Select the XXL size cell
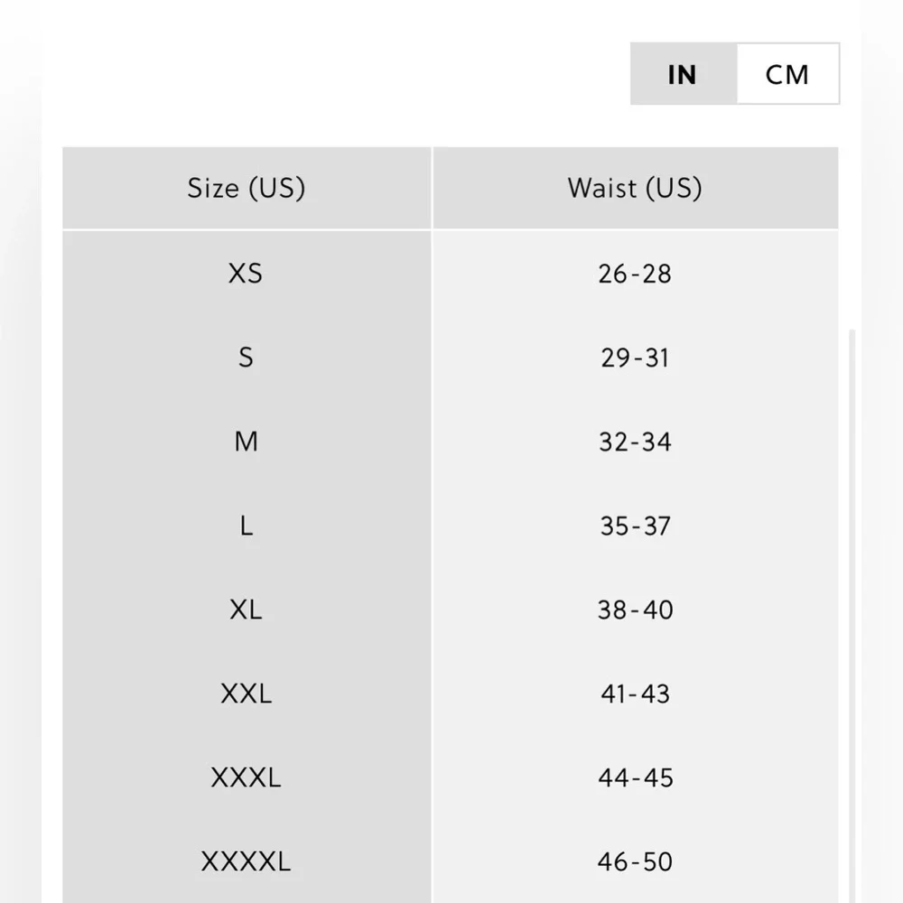Screen dimensions: 903x903 (247, 694)
